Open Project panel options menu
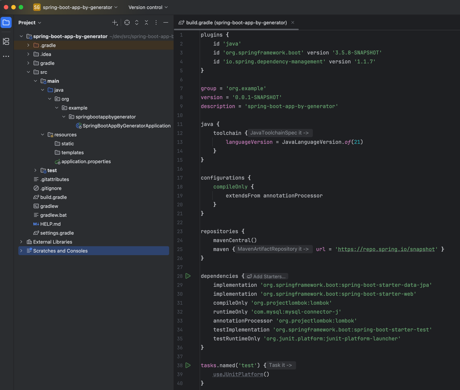This screenshot has height=390, width=460. tap(156, 23)
